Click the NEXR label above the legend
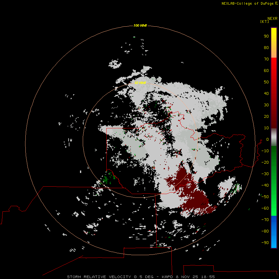 click(x=272, y=19)
